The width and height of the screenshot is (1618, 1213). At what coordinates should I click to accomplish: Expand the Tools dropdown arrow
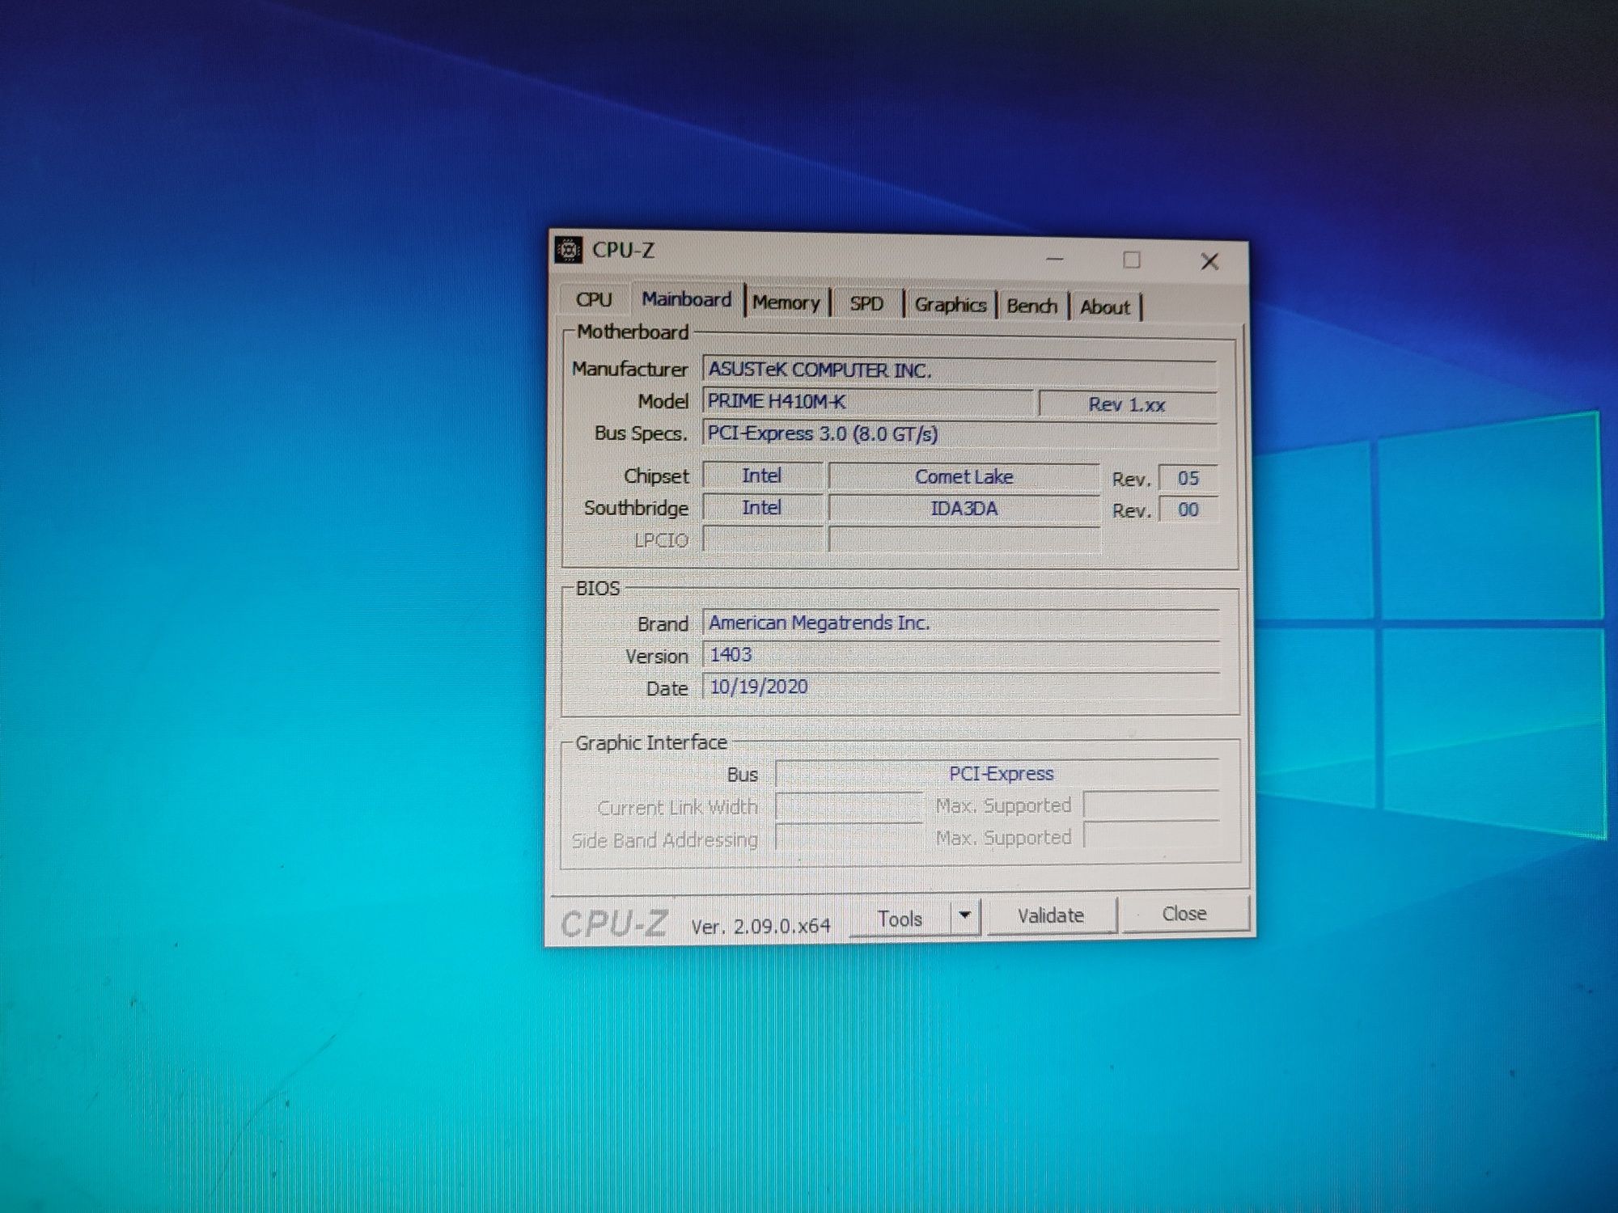(964, 916)
